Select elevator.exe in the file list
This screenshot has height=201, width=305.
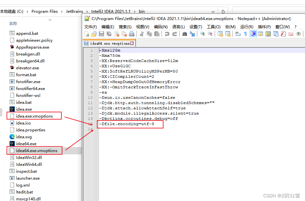coord(28,68)
